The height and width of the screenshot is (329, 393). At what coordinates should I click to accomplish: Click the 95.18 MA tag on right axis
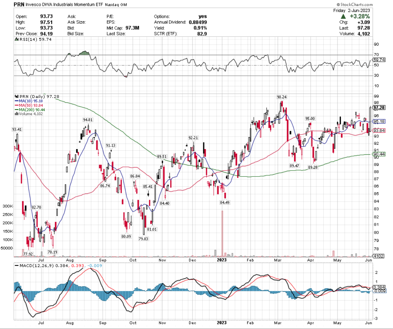coord(379,121)
